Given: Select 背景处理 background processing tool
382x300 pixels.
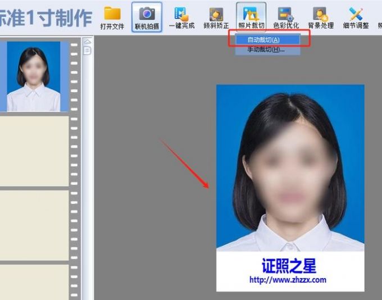Looking at the screenshot, I should pyautogui.click(x=320, y=17).
